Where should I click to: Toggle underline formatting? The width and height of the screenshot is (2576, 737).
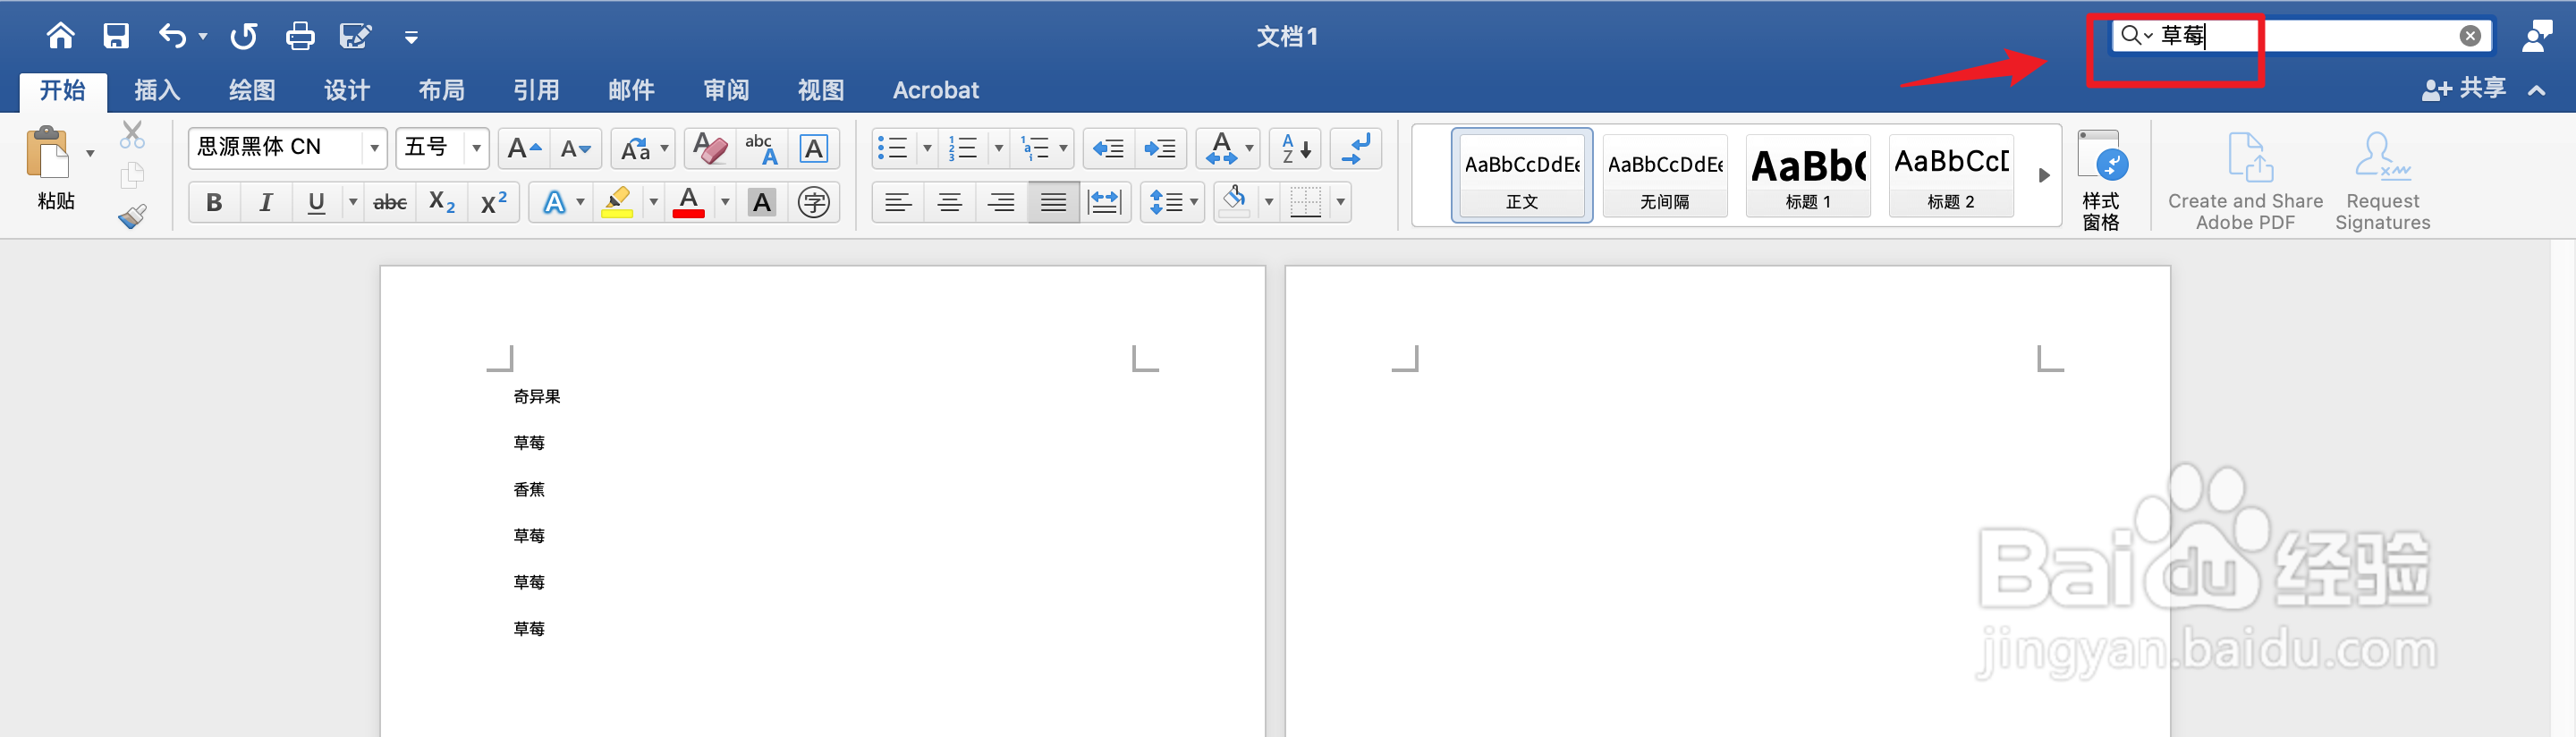[x=316, y=203]
